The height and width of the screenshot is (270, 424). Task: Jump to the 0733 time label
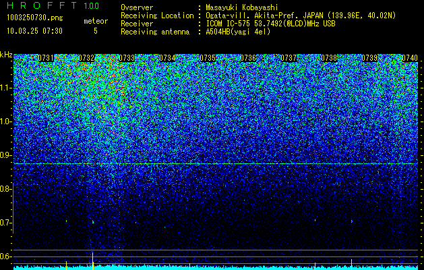click(x=127, y=58)
